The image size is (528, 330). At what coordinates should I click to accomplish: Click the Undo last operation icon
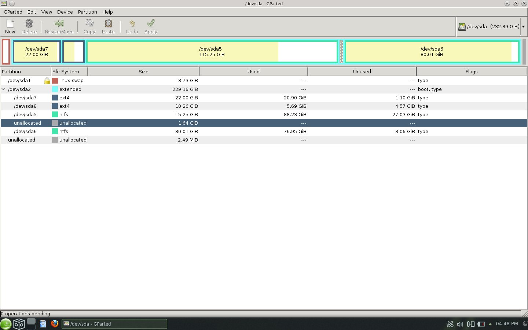(x=132, y=24)
